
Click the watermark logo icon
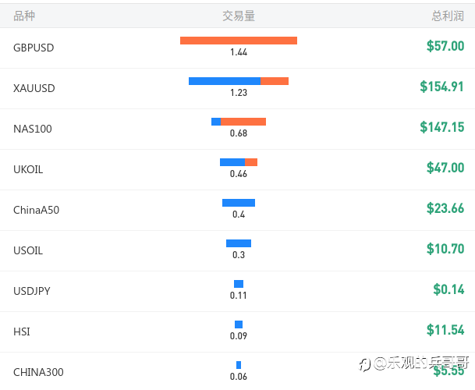click(364, 364)
